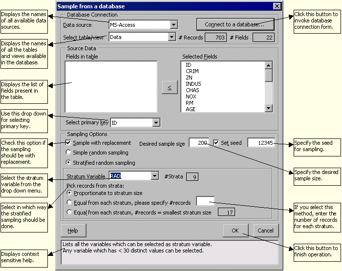Screen dimensions: 342x271
Task: Open the Data source dropdown
Action: [174, 25]
